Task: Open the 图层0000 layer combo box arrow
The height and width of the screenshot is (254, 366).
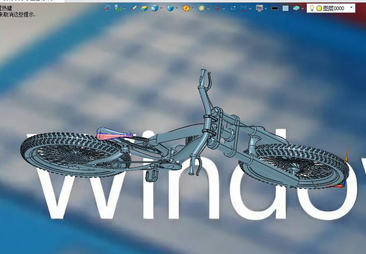Action: pyautogui.click(x=351, y=8)
